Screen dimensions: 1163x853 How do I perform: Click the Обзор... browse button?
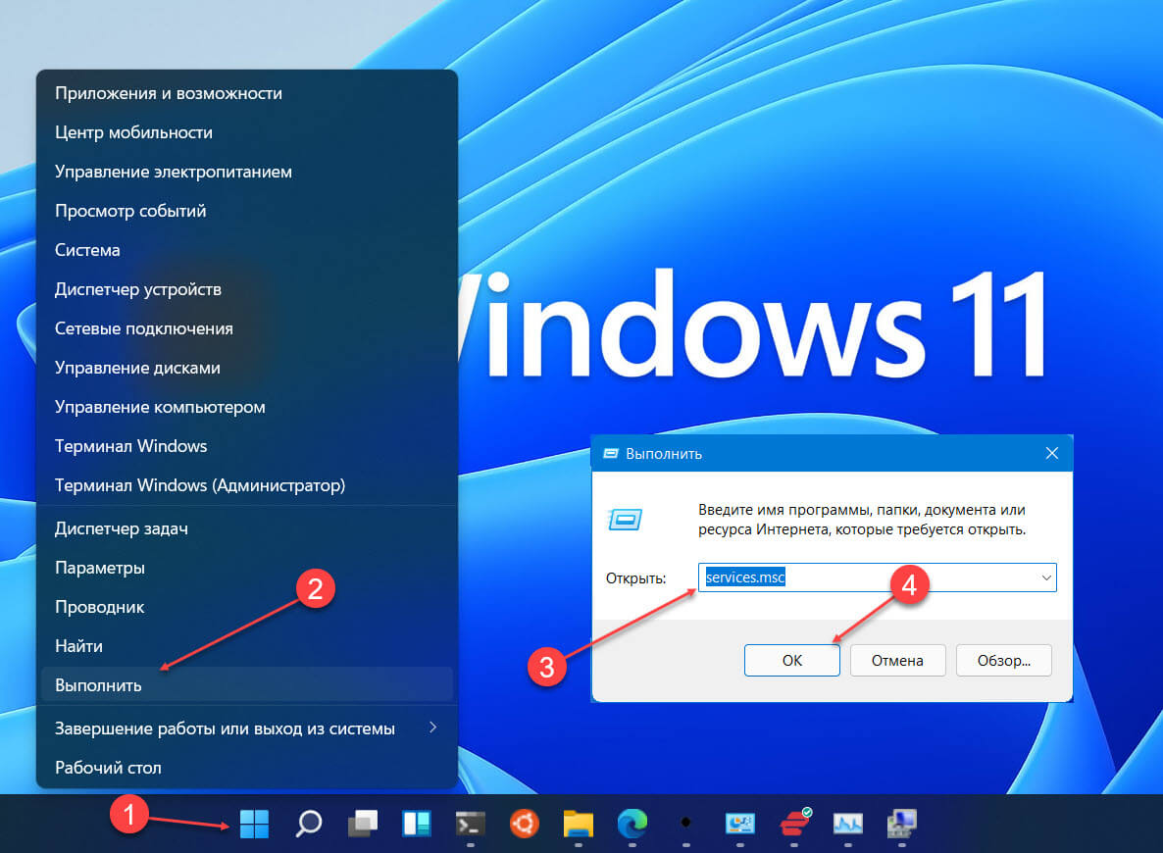1003,660
